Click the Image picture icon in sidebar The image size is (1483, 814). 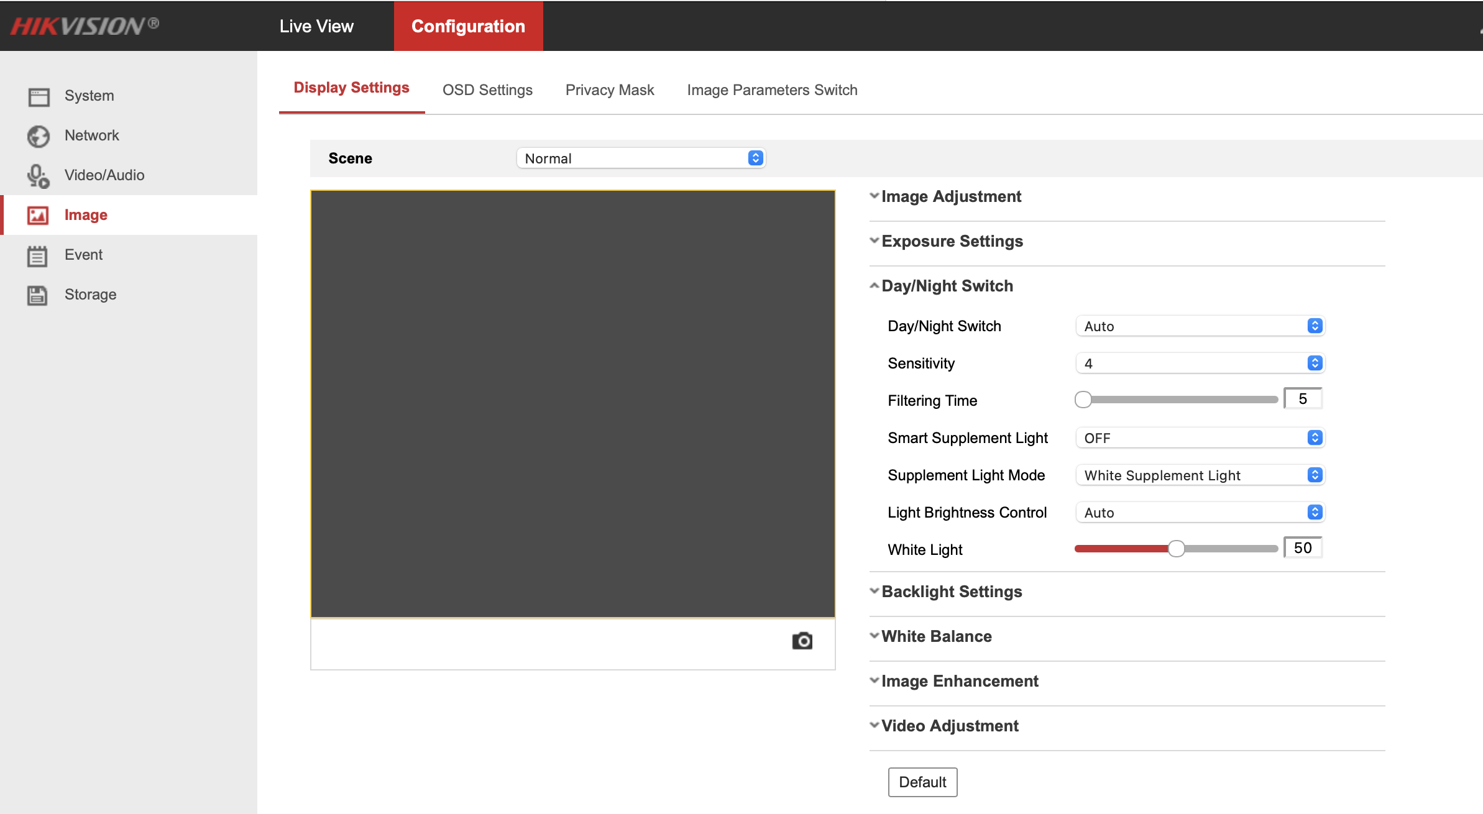click(39, 216)
